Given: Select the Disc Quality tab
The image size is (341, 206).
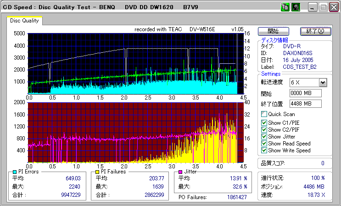Looking at the screenshot, I should click(24, 21).
